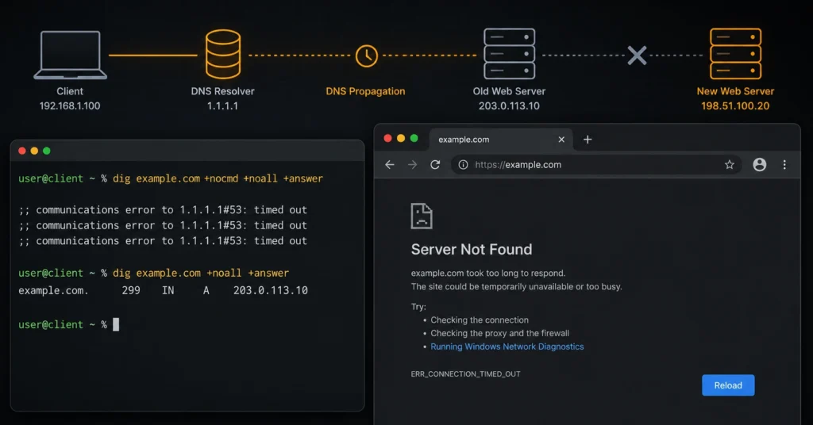Click the ERR_CONNECTION_TIMED_OUT error code
Viewport: 813px width, 425px height.
tap(465, 373)
